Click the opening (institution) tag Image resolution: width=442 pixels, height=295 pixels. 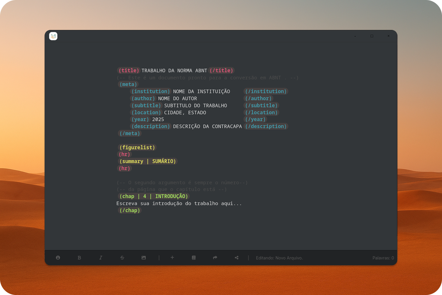(151, 91)
